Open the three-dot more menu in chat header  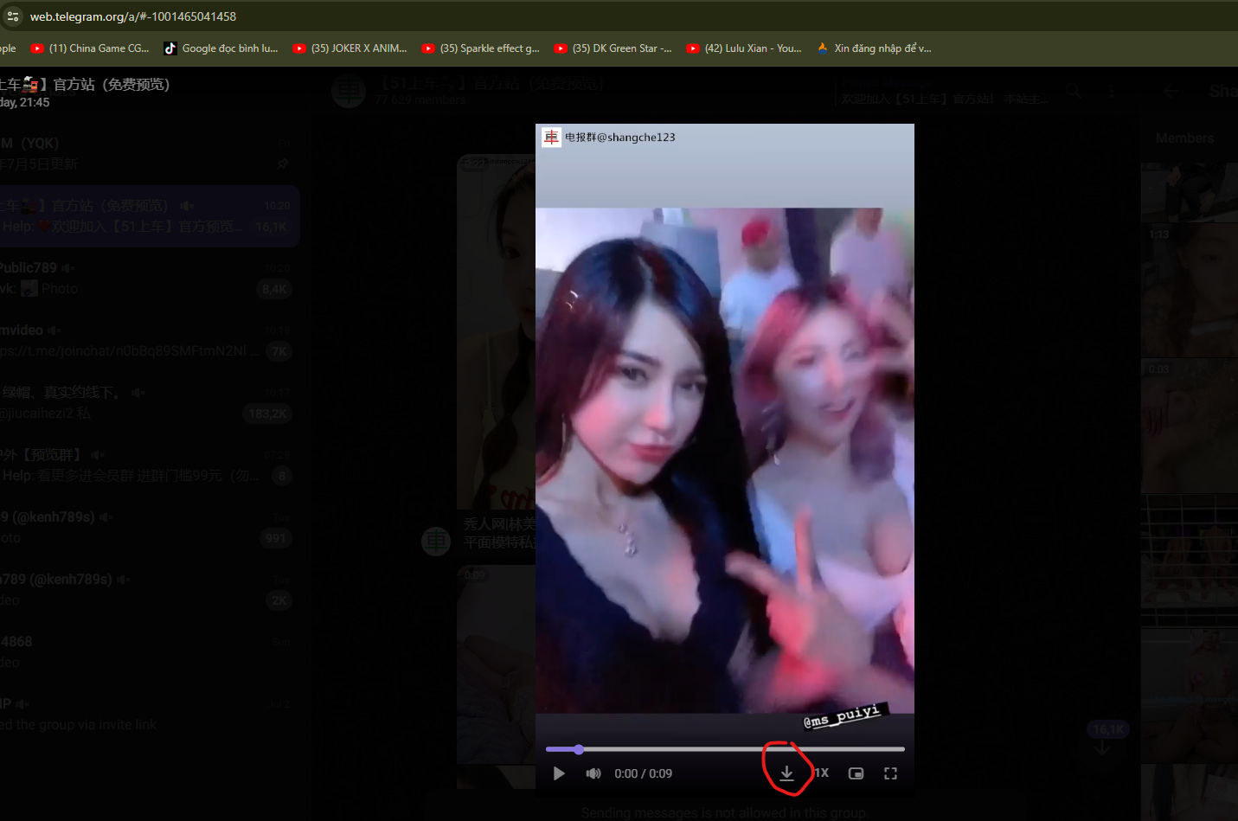pos(1112,91)
